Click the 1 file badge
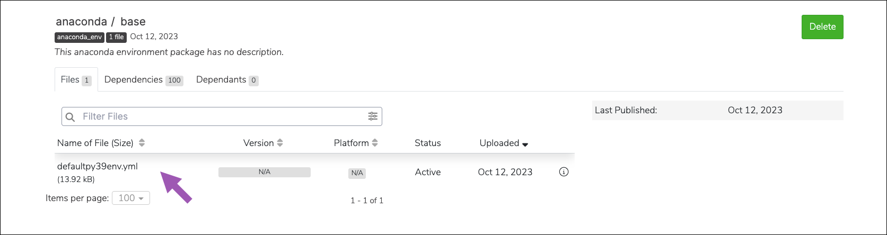Viewport: 887px width, 235px height. point(116,37)
